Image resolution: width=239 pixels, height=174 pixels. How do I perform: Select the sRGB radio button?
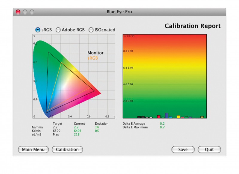(38, 30)
